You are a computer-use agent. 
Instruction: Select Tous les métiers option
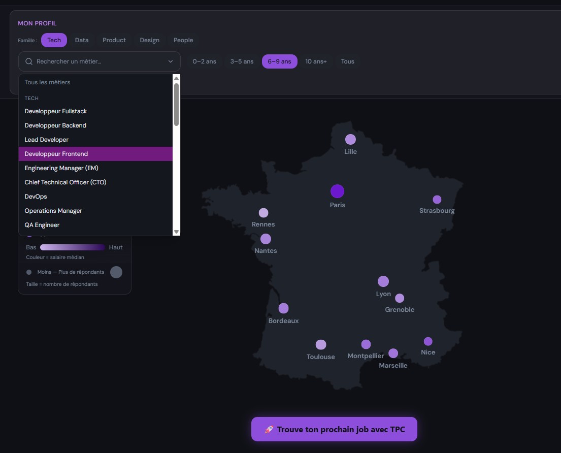pos(95,82)
